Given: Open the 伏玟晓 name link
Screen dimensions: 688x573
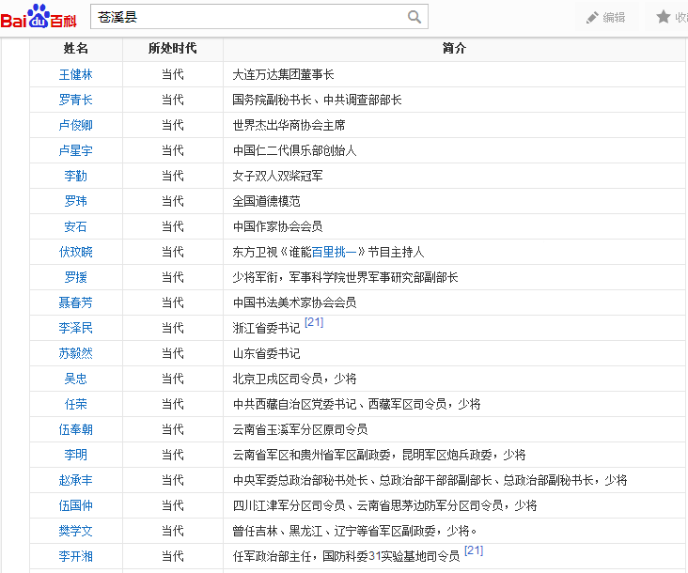Looking at the screenshot, I should coord(76,252).
